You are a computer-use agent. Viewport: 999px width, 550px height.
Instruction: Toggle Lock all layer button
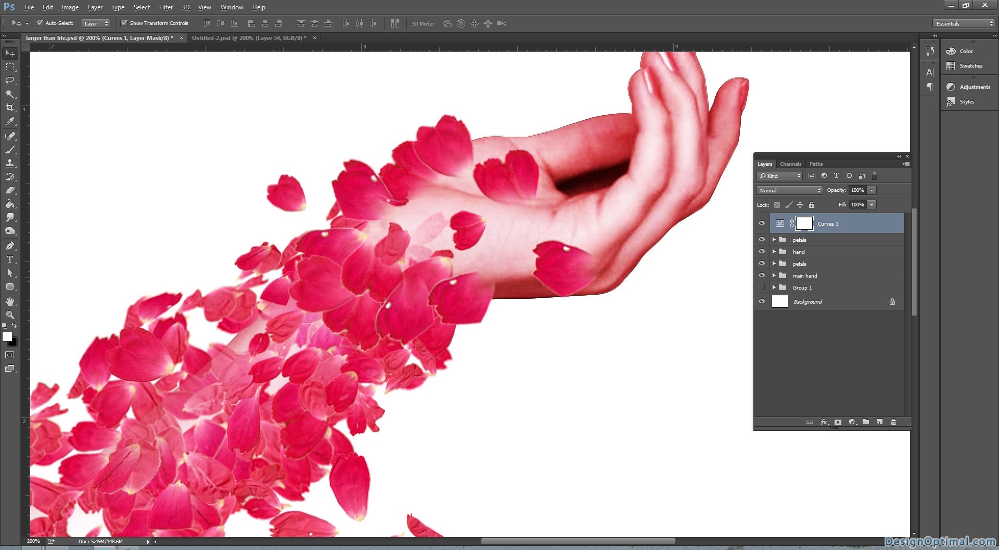point(812,205)
